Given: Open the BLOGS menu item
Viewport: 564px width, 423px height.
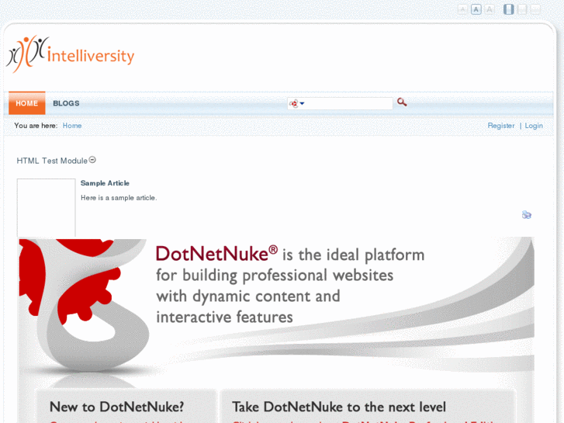Looking at the screenshot, I should pyautogui.click(x=66, y=103).
